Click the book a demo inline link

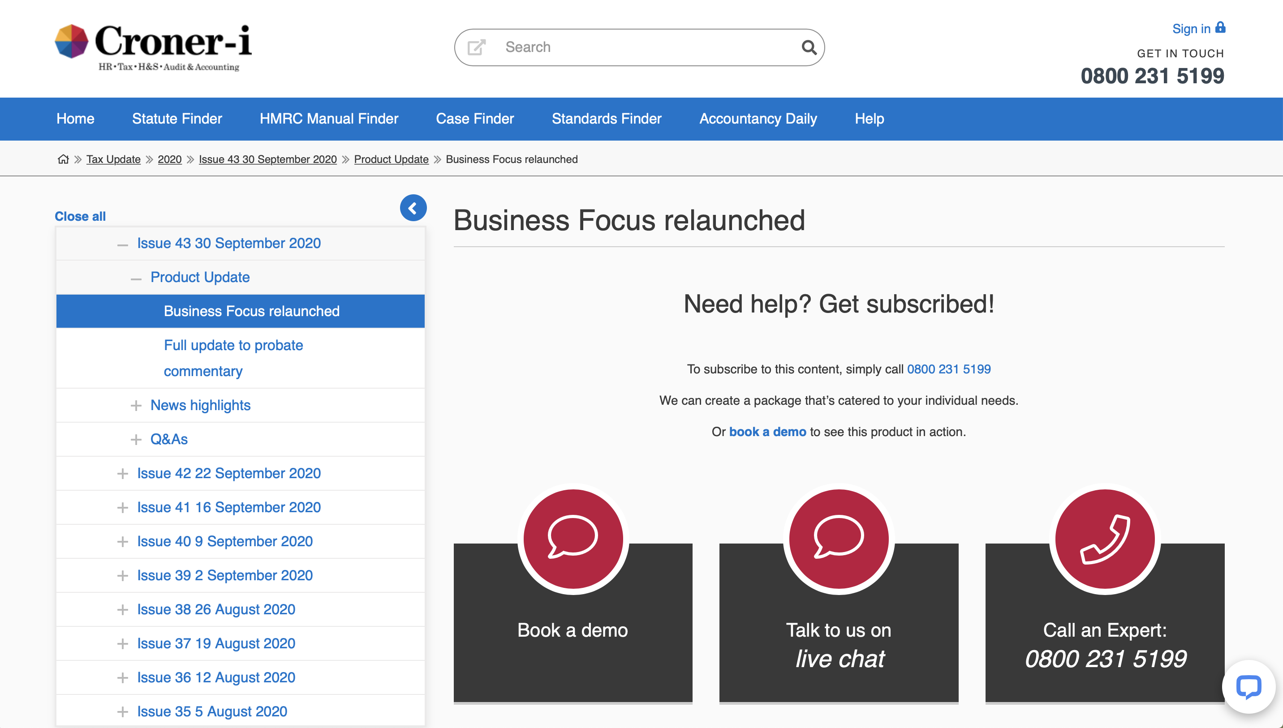click(x=767, y=432)
